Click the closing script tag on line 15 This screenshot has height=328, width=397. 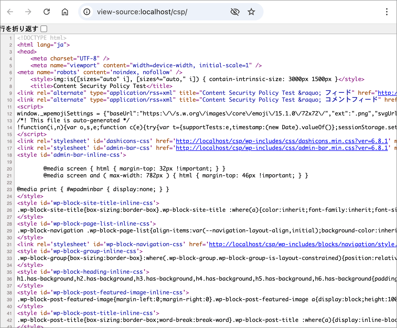[x=32, y=134]
